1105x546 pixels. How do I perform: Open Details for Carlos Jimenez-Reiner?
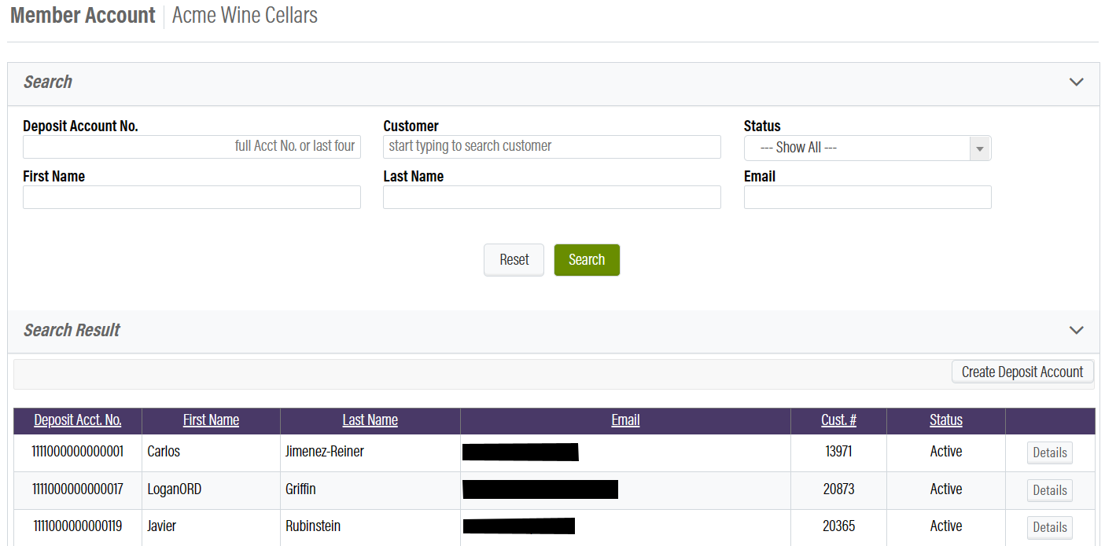(1049, 452)
